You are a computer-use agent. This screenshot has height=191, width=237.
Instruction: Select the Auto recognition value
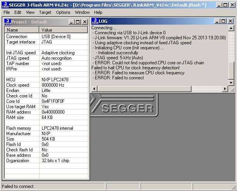56,58
